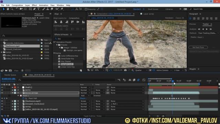Click the effects search field containing key
Screen dimensions: 220x124
(x=69, y=39)
